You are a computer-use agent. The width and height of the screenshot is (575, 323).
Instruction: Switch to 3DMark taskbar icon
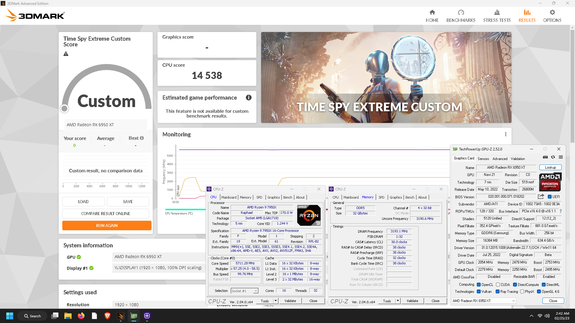121,316
